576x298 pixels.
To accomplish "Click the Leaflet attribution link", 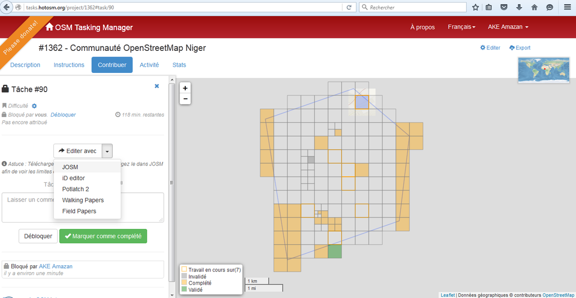I will 448,295.
